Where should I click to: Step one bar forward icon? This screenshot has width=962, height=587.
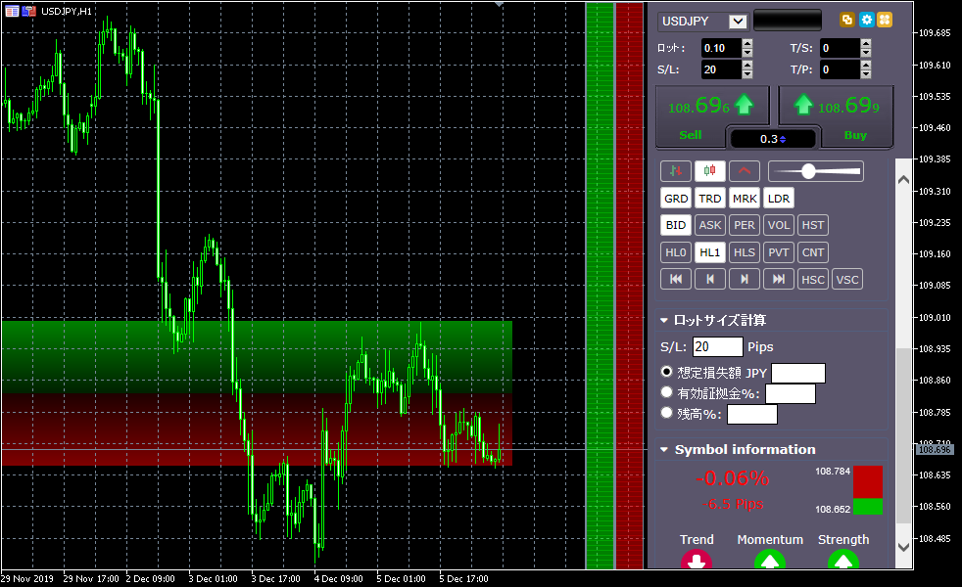click(x=745, y=280)
